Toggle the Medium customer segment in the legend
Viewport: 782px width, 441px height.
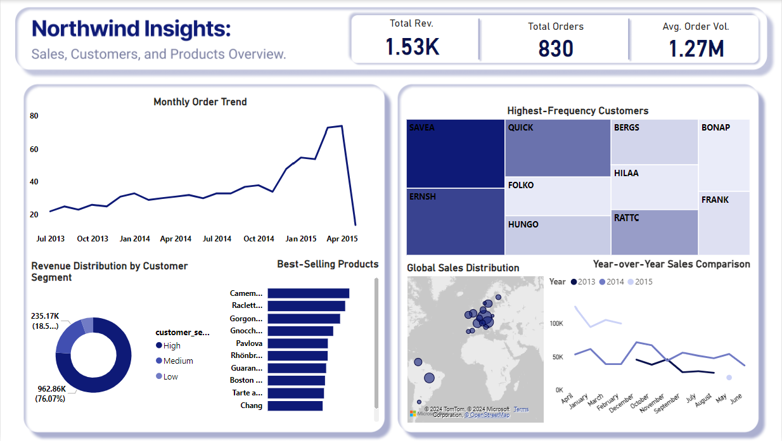point(158,361)
